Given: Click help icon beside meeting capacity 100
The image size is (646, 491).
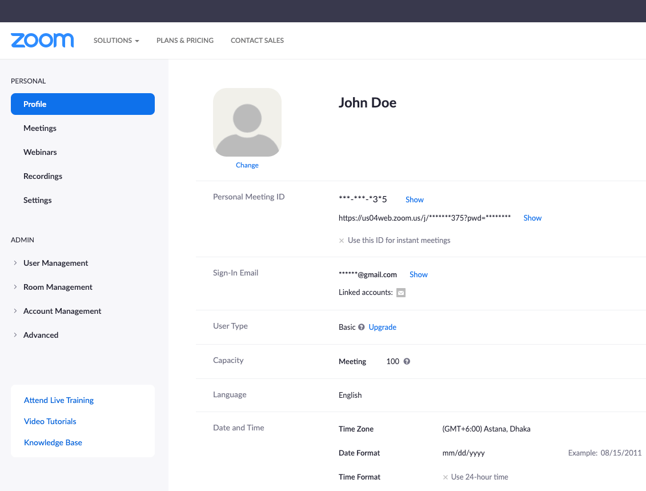Looking at the screenshot, I should pos(407,362).
